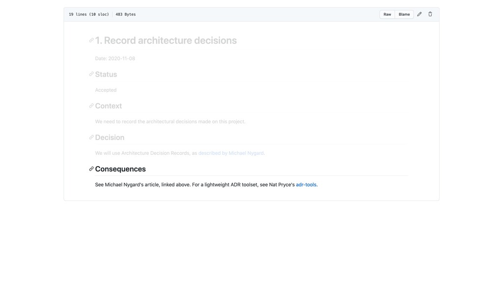The image size is (503, 283).
Task: Follow the 'described by Michael Nygard' link
Action: coord(231,153)
